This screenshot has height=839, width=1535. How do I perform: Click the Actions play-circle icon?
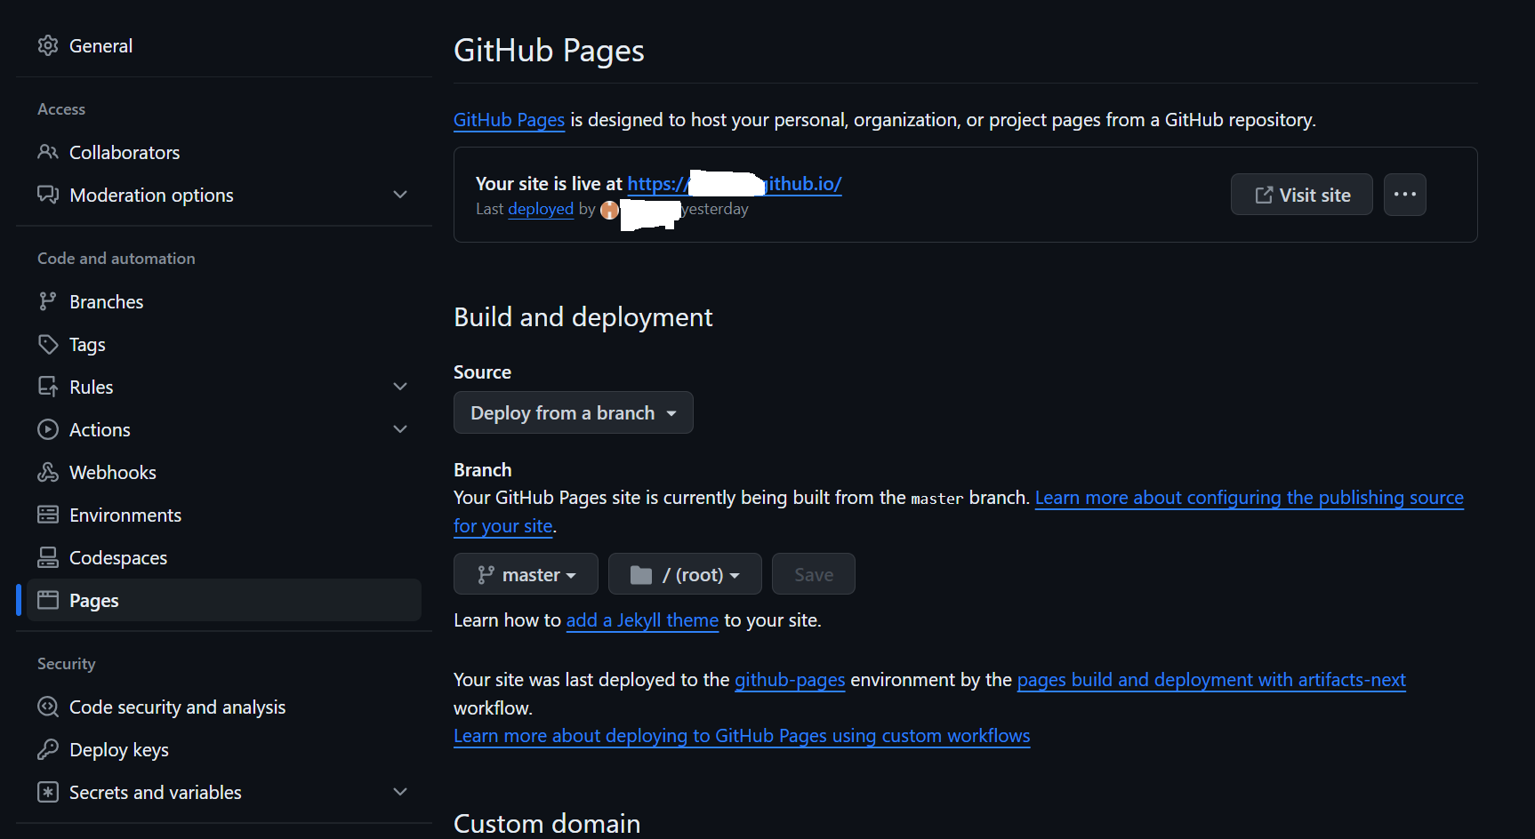coord(48,429)
